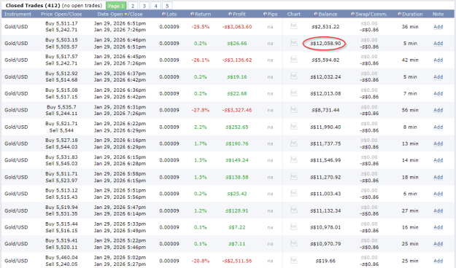Click the price cell Buy 5,535.7

pos(61,107)
